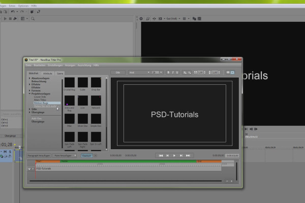
Task: Click the Vegas undo arrow icon
Action: pyautogui.click(x=13, y=12)
